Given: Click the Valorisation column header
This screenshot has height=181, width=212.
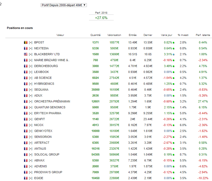Looking at the screenshot, I should pos(114,35).
